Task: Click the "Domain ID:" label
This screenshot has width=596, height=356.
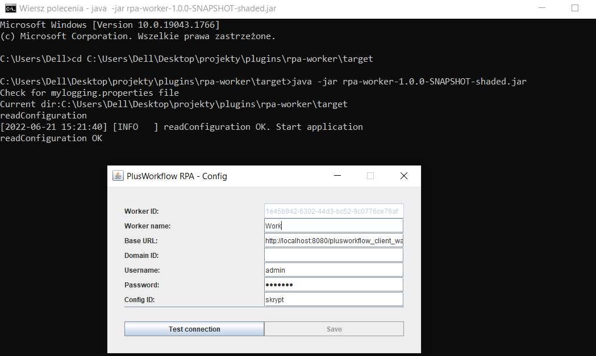Action: click(x=141, y=256)
